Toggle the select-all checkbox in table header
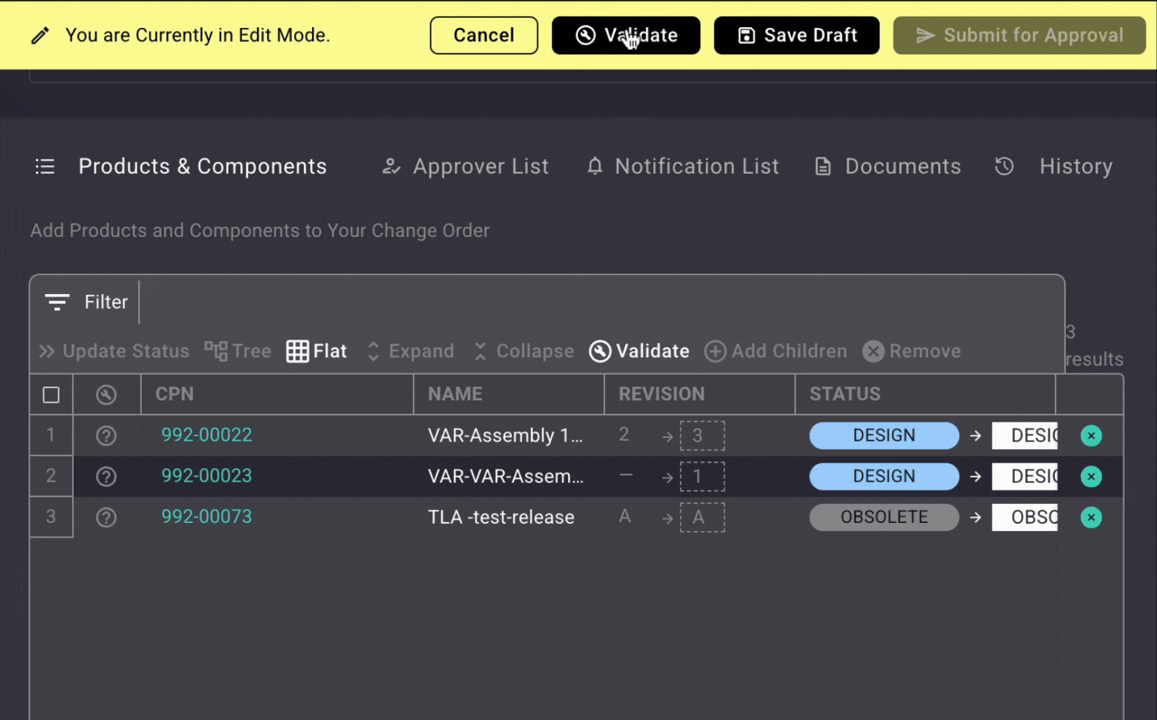 coord(51,395)
